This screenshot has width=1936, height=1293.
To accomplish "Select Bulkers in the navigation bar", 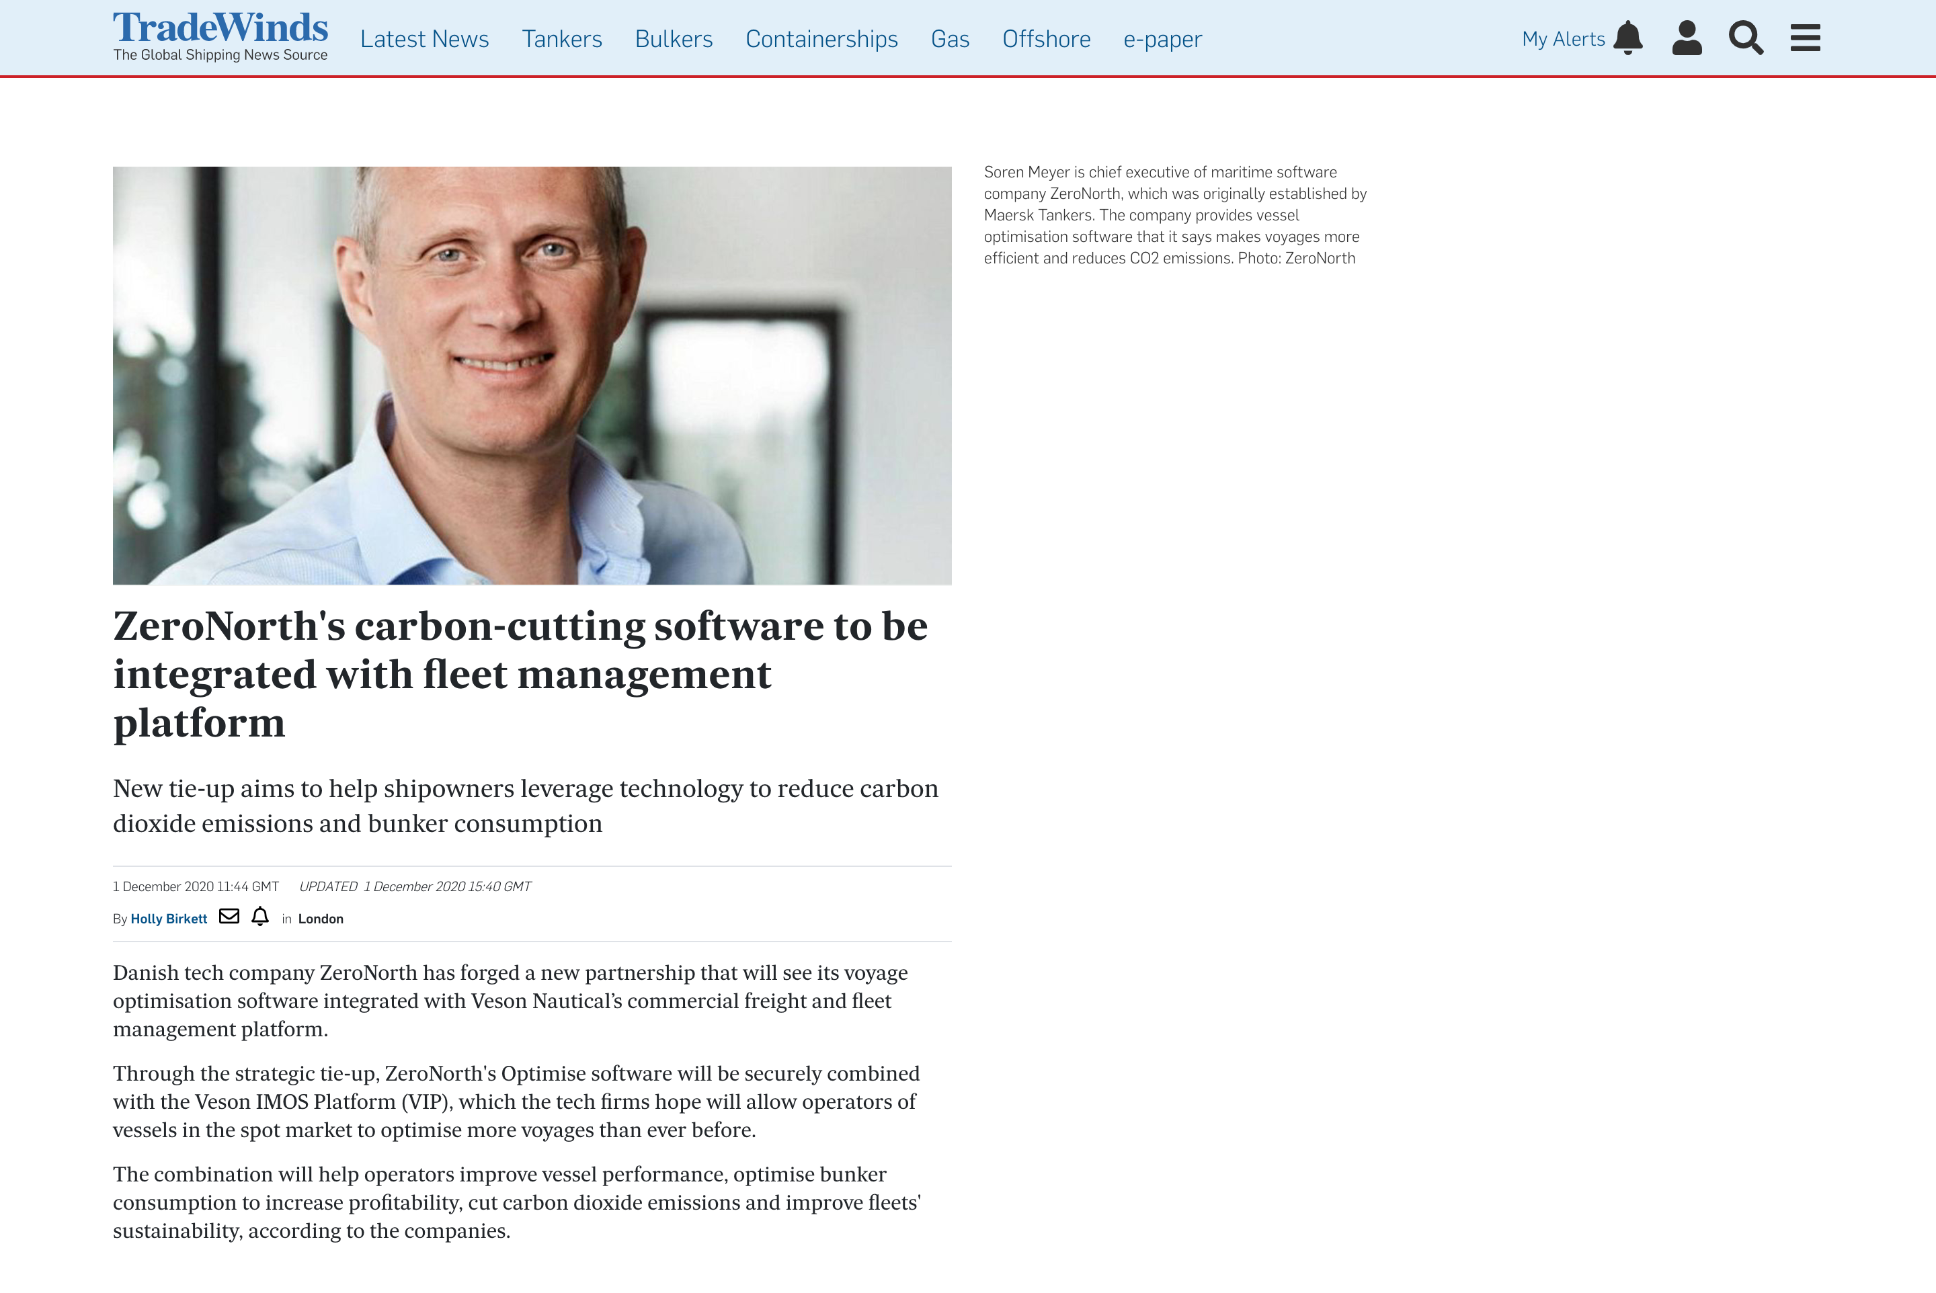I will coord(673,39).
